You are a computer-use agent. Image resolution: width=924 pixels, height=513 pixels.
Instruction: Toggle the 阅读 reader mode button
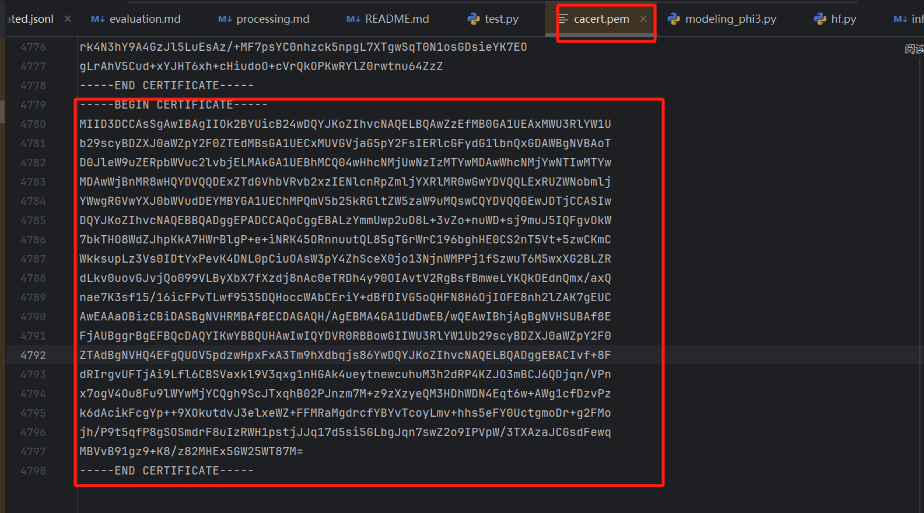[914, 49]
